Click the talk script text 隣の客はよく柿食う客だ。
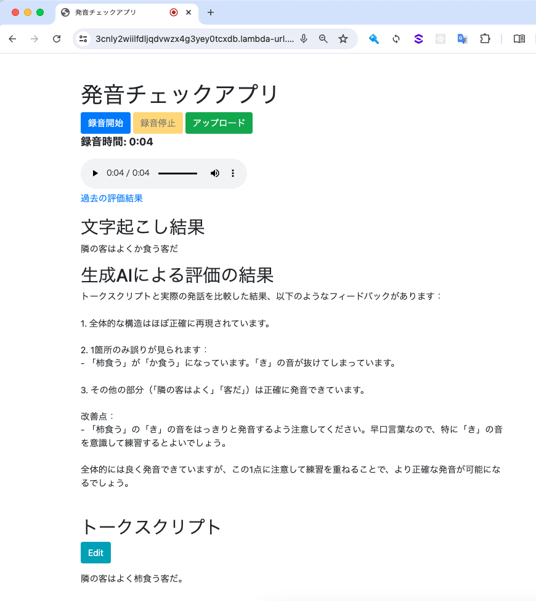This screenshot has height=601, width=536. pos(132,578)
